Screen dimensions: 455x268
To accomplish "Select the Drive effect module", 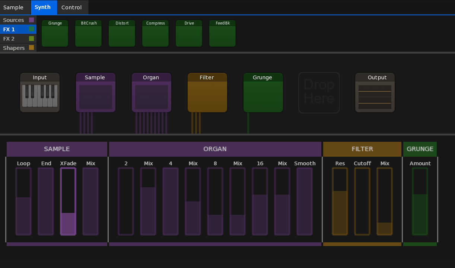I will click(189, 33).
